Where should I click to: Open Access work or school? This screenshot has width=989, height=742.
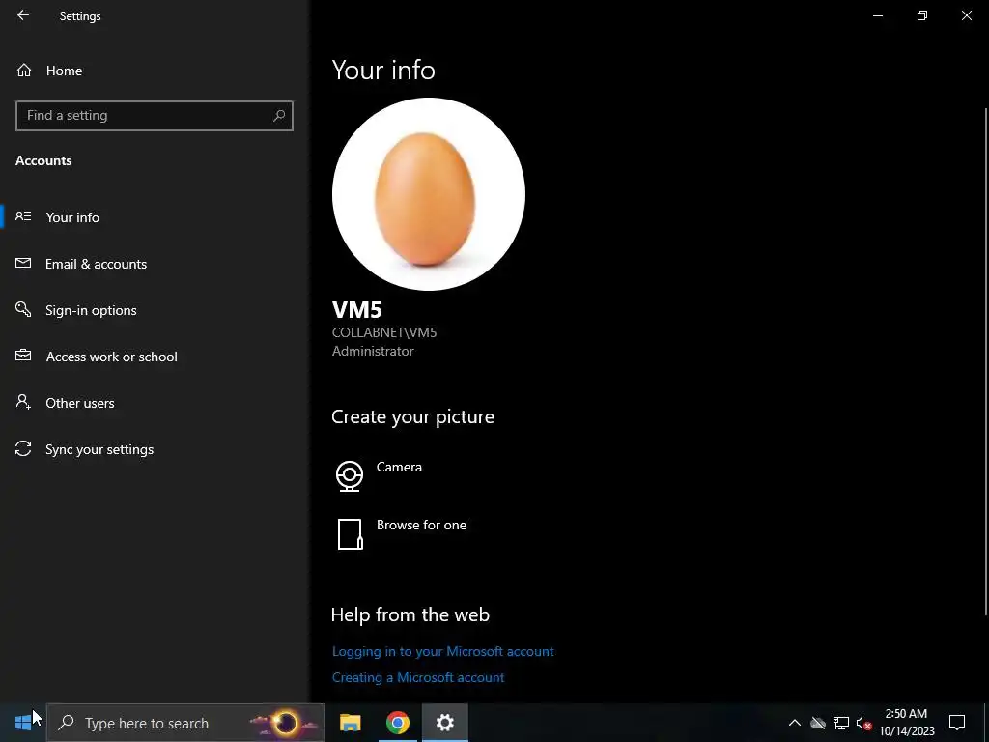point(154,357)
